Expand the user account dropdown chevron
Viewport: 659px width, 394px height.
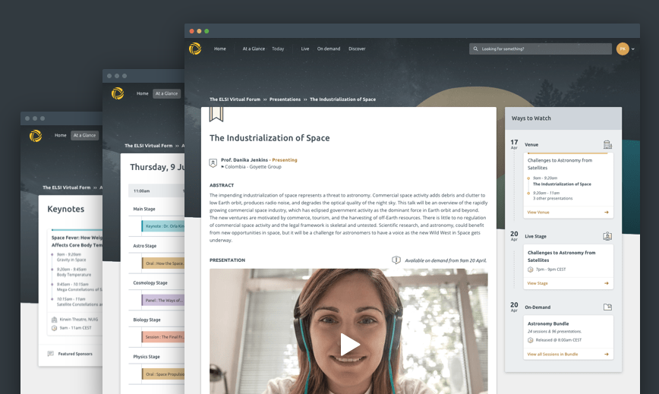tap(633, 49)
